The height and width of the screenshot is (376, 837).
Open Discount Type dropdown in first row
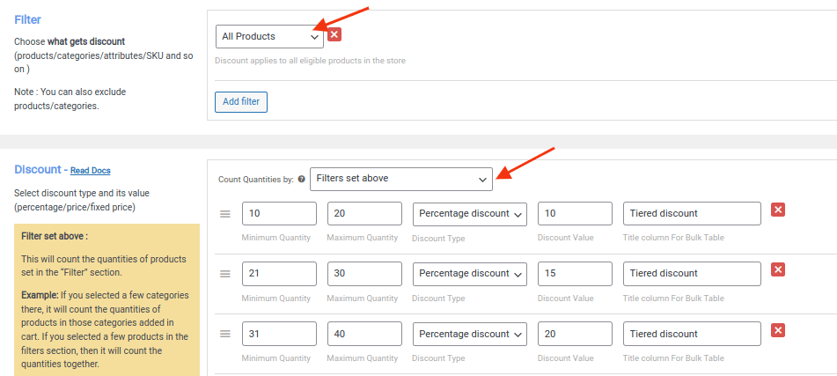(470, 213)
